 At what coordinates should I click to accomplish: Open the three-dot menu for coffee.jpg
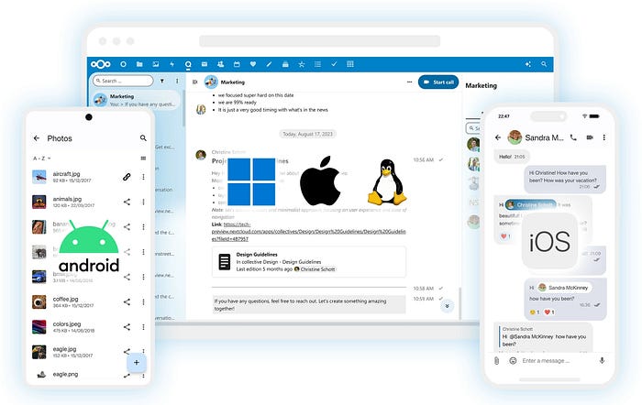(143, 301)
